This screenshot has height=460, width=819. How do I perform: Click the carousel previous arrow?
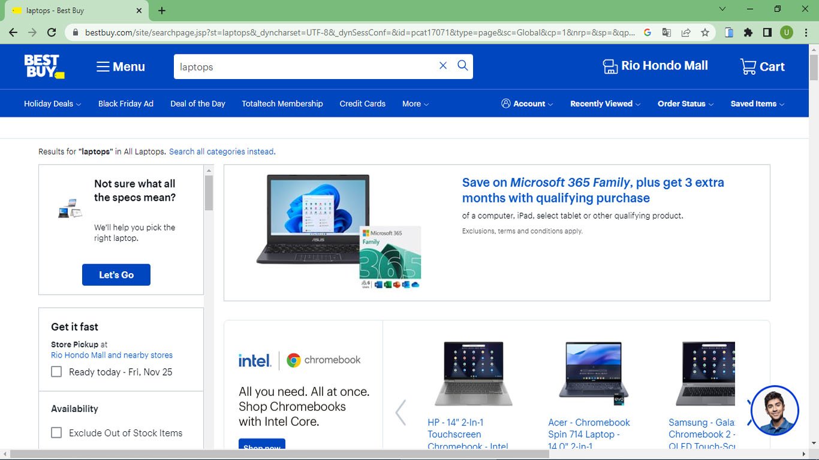point(401,412)
